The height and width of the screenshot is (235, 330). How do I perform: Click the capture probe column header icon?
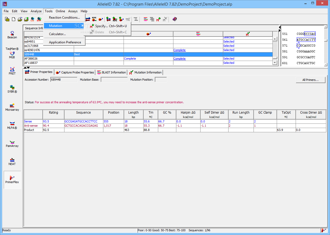(148, 34)
